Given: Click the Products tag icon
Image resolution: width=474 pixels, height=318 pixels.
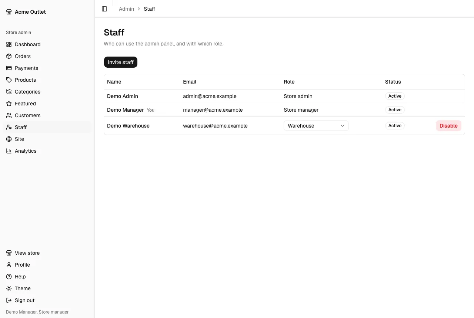Looking at the screenshot, I should tap(9, 80).
